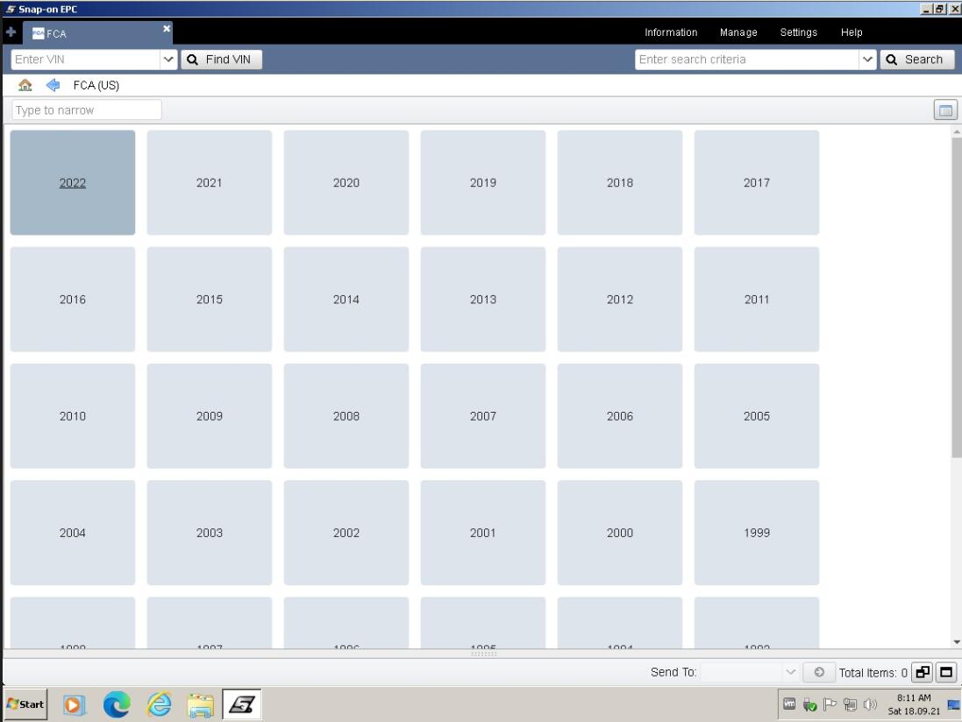Select the 2002 year tile
Image resolution: width=962 pixels, height=722 pixels.
(x=346, y=533)
